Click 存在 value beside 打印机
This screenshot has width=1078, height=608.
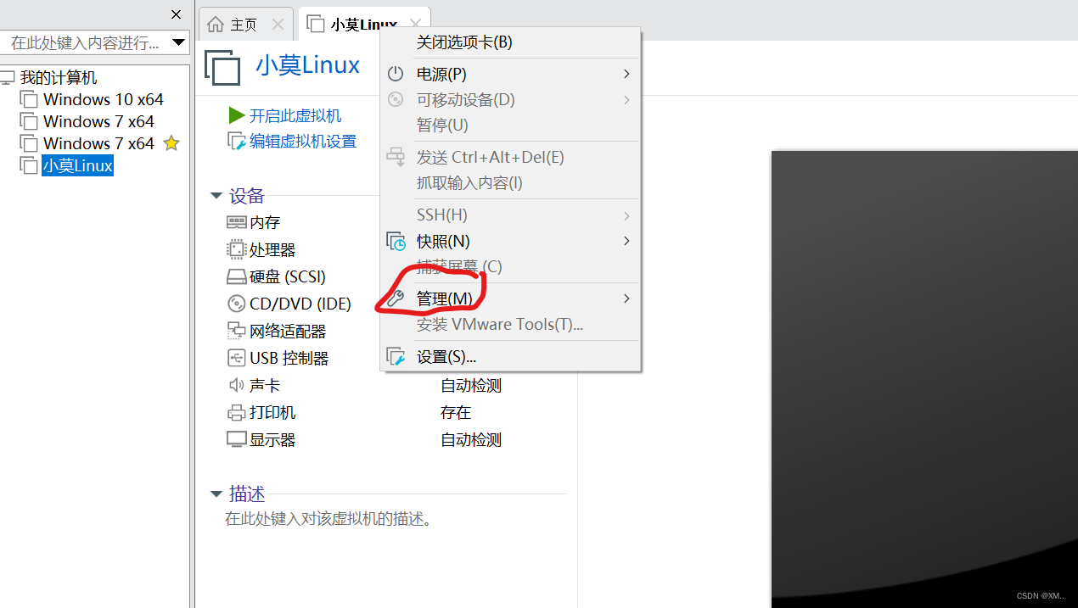pyautogui.click(x=456, y=413)
